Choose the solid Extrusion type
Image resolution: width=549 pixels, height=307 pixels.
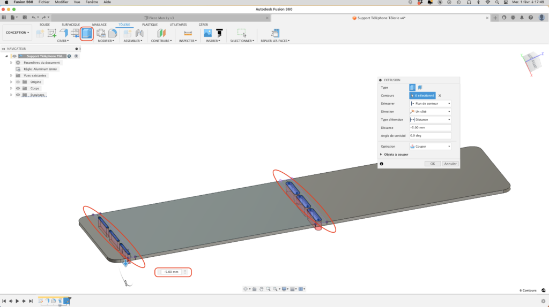tap(412, 87)
